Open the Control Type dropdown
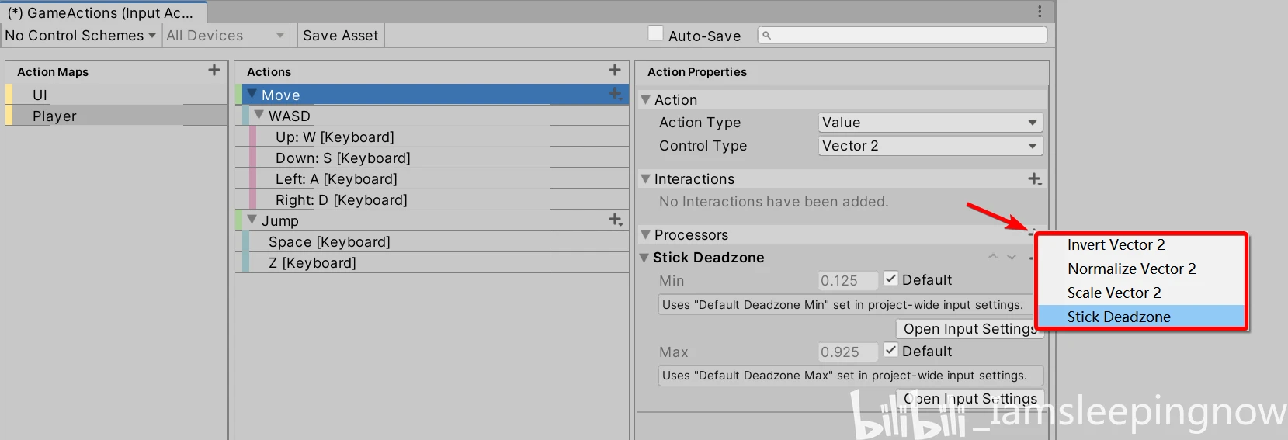Viewport: 1288px width, 440px height. pyautogui.click(x=930, y=146)
